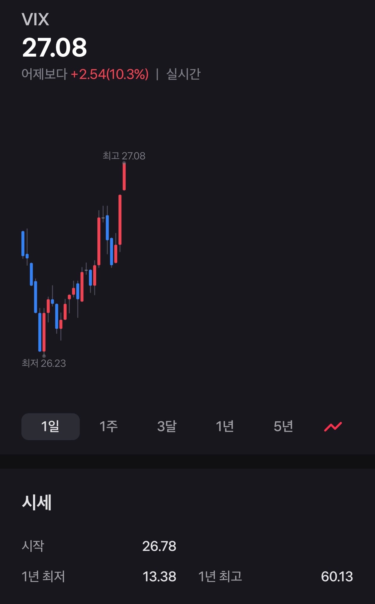Tap the 1년 최고 value 60.13
The width and height of the screenshot is (375, 604).
(x=337, y=577)
